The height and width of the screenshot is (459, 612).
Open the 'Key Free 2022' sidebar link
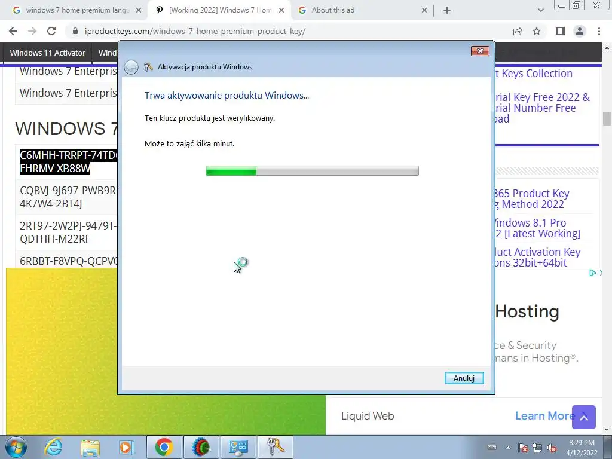coord(543,108)
